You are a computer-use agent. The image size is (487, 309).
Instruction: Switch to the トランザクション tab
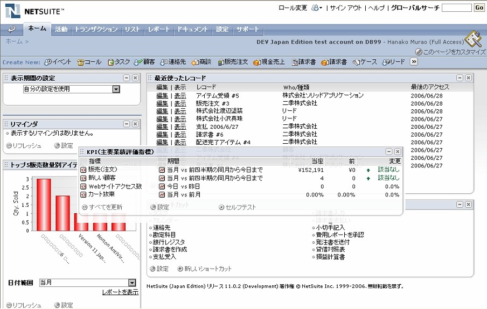click(96, 29)
